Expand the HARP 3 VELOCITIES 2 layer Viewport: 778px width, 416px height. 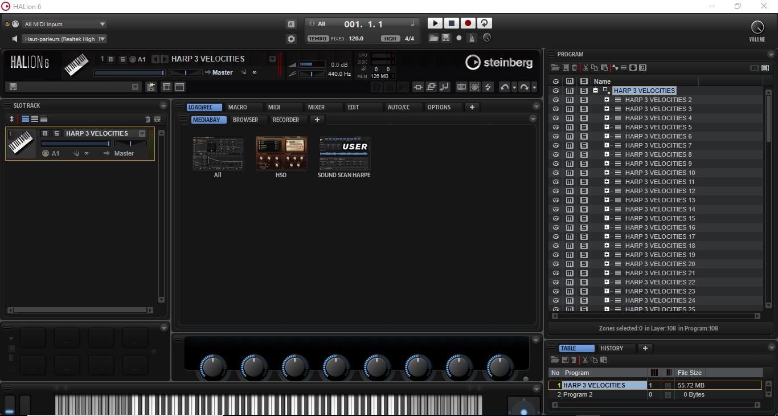click(x=607, y=100)
